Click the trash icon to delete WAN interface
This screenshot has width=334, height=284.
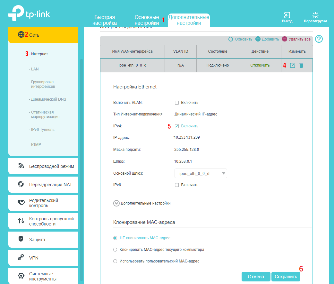301,65
